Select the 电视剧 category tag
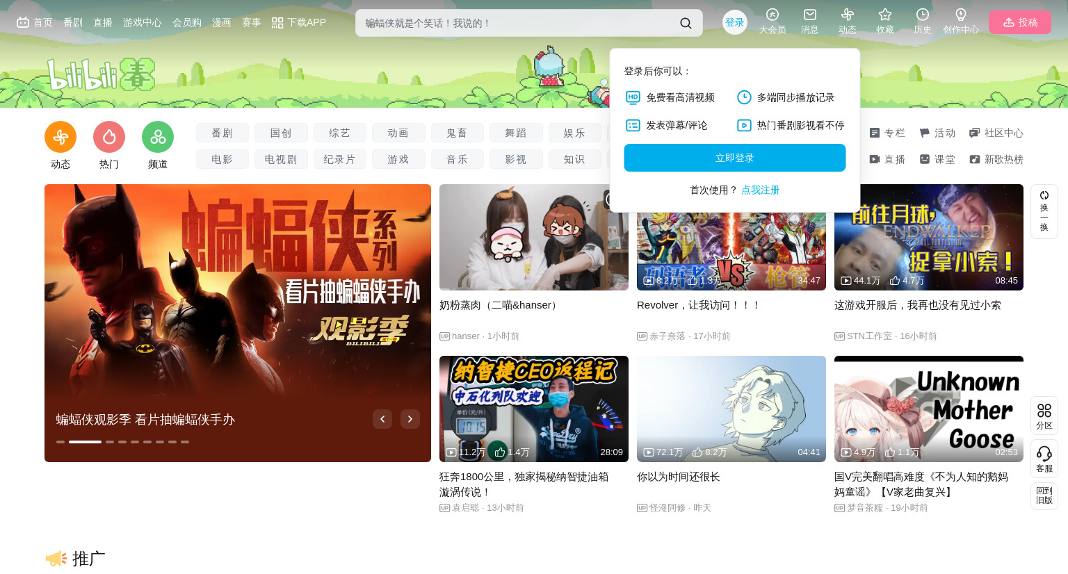This screenshot has width=1068, height=574. pyautogui.click(x=281, y=159)
